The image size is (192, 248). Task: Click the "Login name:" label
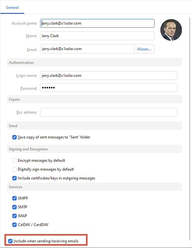pyautogui.click(x=27, y=75)
